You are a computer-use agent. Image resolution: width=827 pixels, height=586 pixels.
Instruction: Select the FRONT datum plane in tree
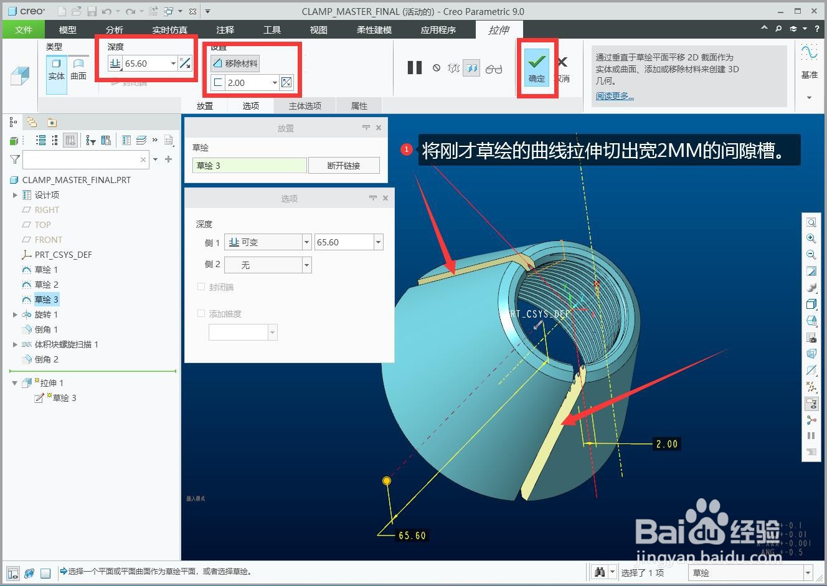pos(49,240)
